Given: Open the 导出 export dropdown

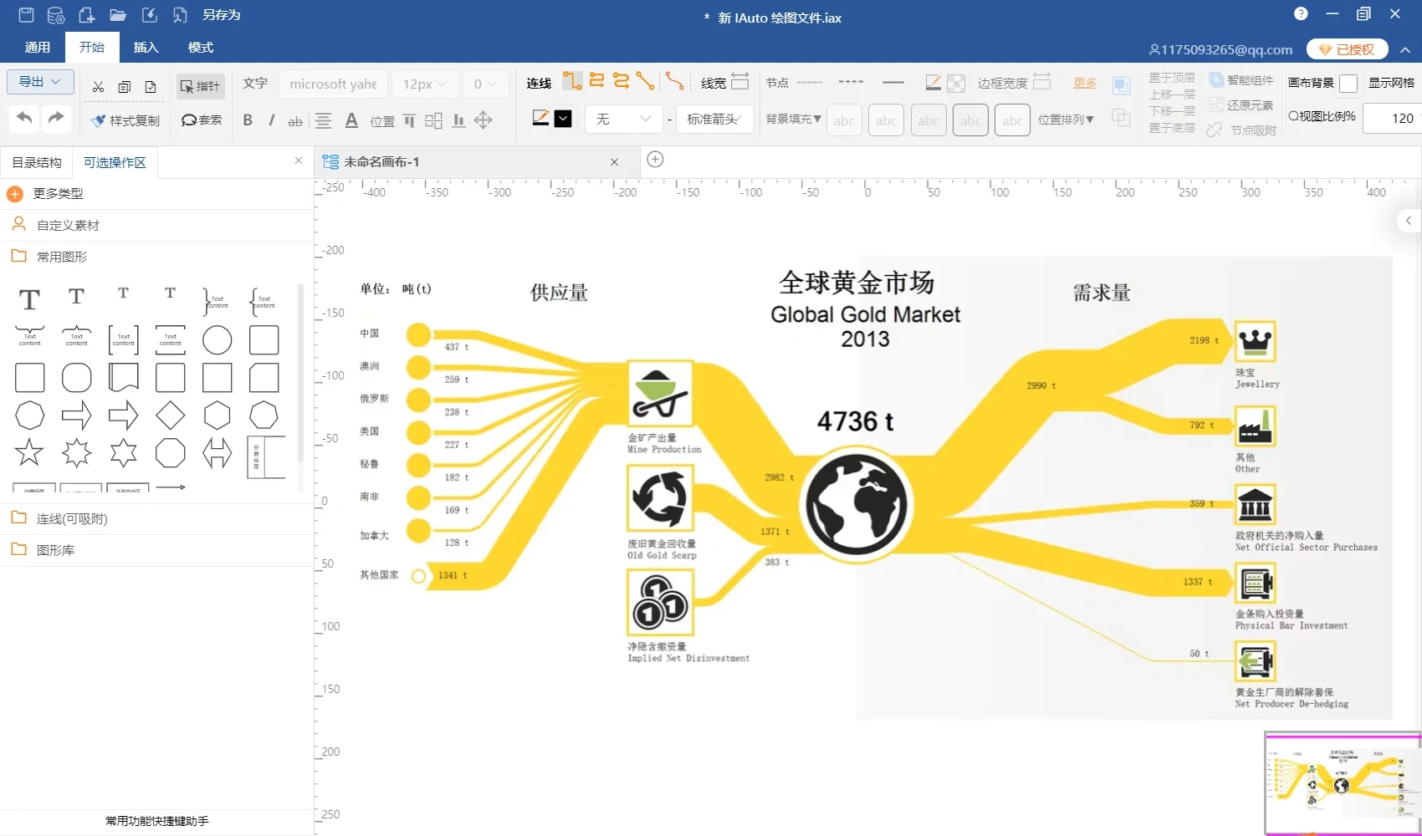Looking at the screenshot, I should [x=40, y=82].
